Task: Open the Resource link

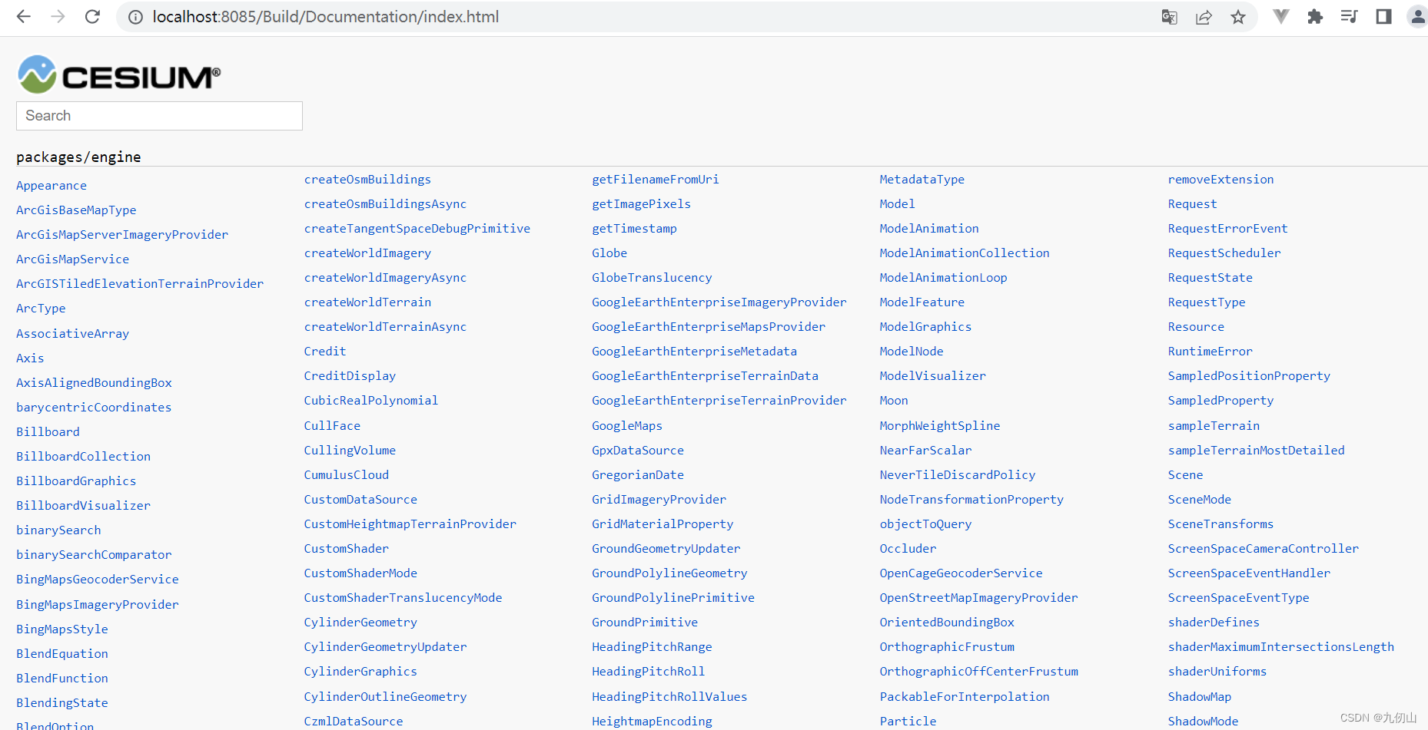Action: [1196, 327]
